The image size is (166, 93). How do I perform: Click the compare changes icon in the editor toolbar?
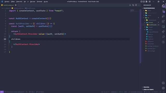(x=133, y=5)
